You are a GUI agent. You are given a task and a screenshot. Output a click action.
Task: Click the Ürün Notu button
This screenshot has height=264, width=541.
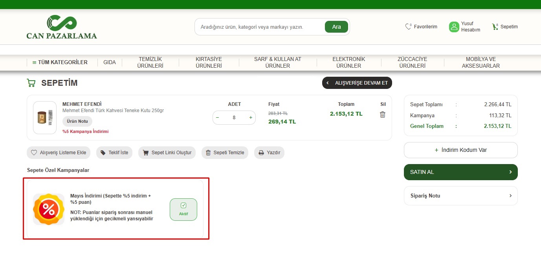pyautogui.click(x=77, y=121)
